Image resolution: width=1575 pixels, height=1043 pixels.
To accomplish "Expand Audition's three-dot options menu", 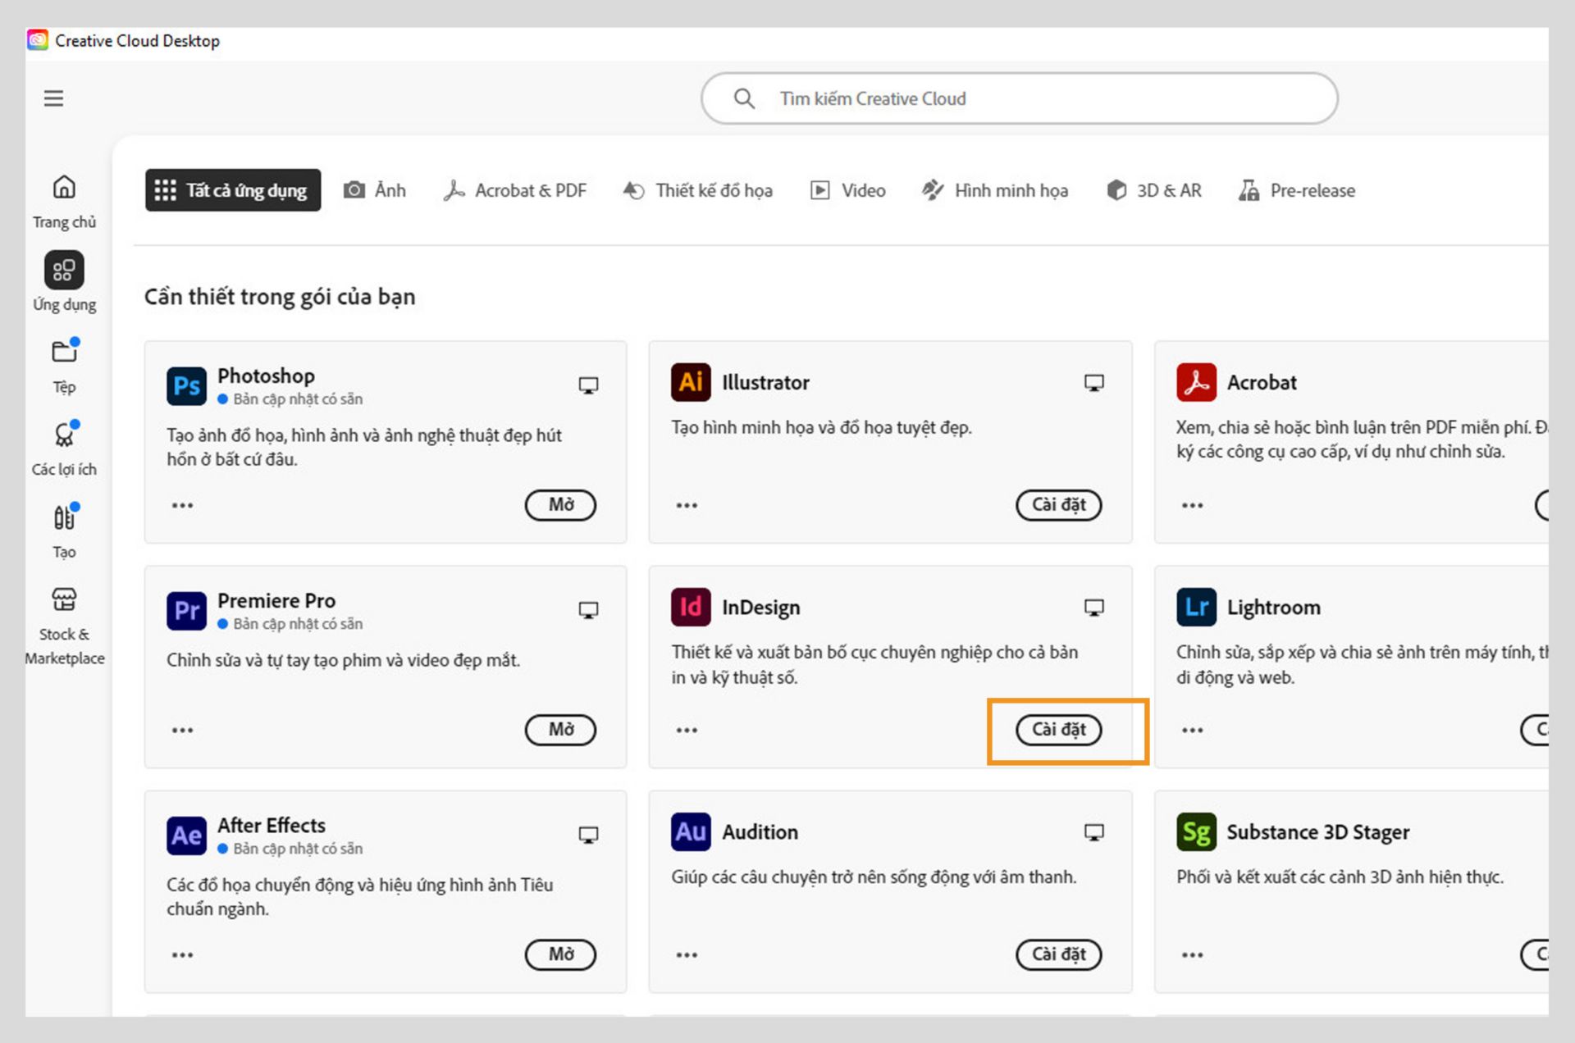I will [x=687, y=954].
